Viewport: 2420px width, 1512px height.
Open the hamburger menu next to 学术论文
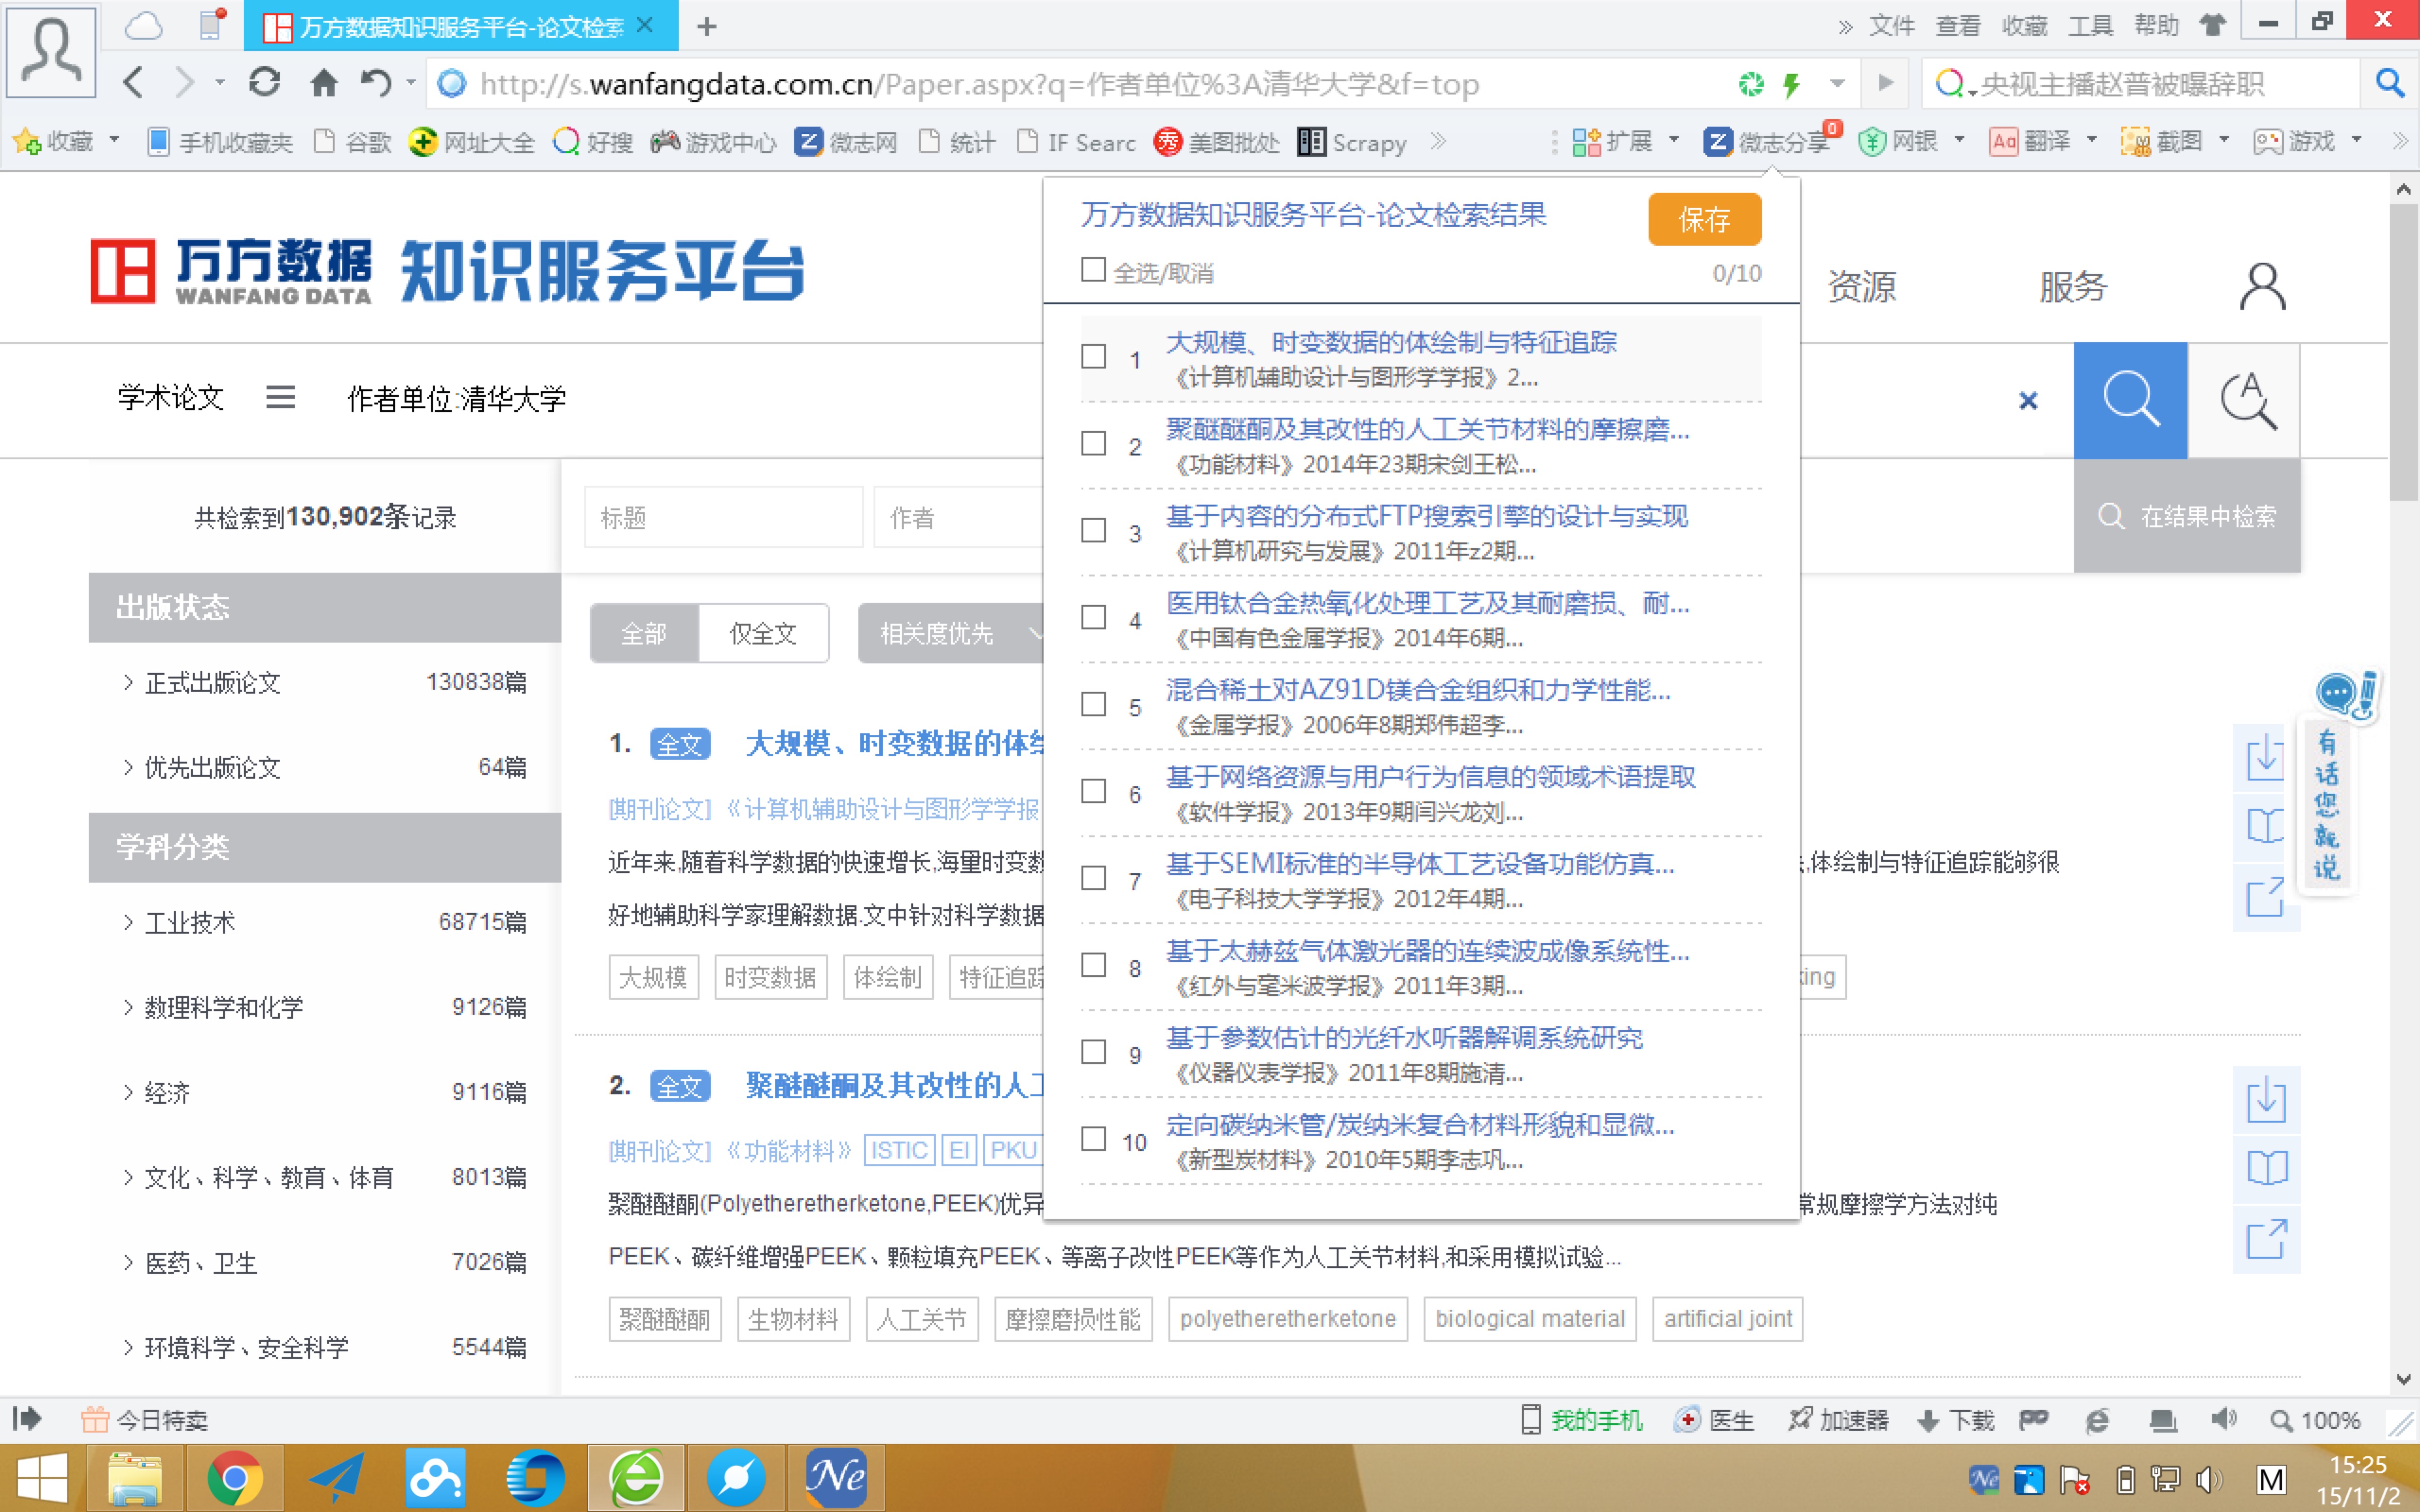click(280, 397)
